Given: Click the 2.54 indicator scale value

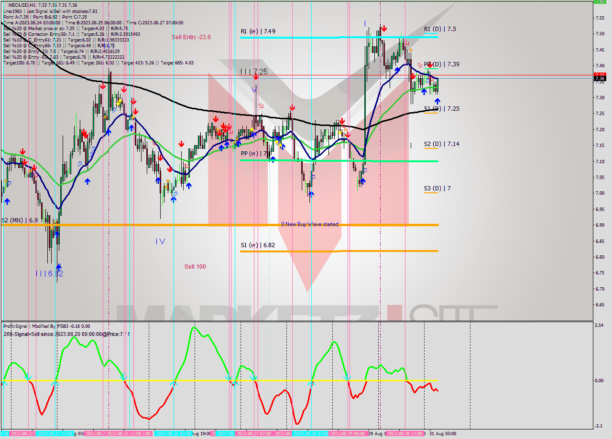Looking at the screenshot, I should coord(600,325).
